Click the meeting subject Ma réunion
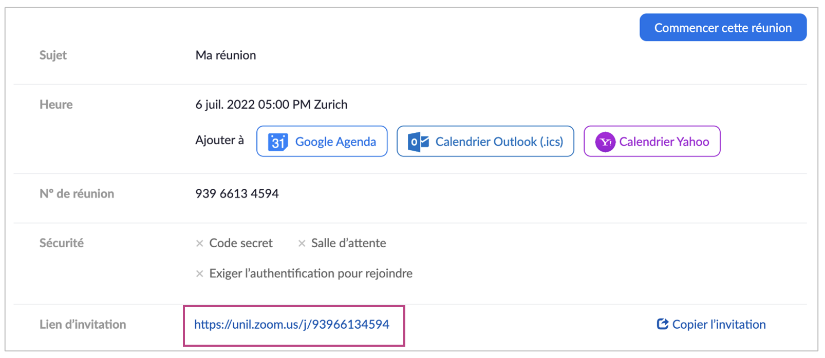Viewport: 825px width, 358px height. click(226, 55)
